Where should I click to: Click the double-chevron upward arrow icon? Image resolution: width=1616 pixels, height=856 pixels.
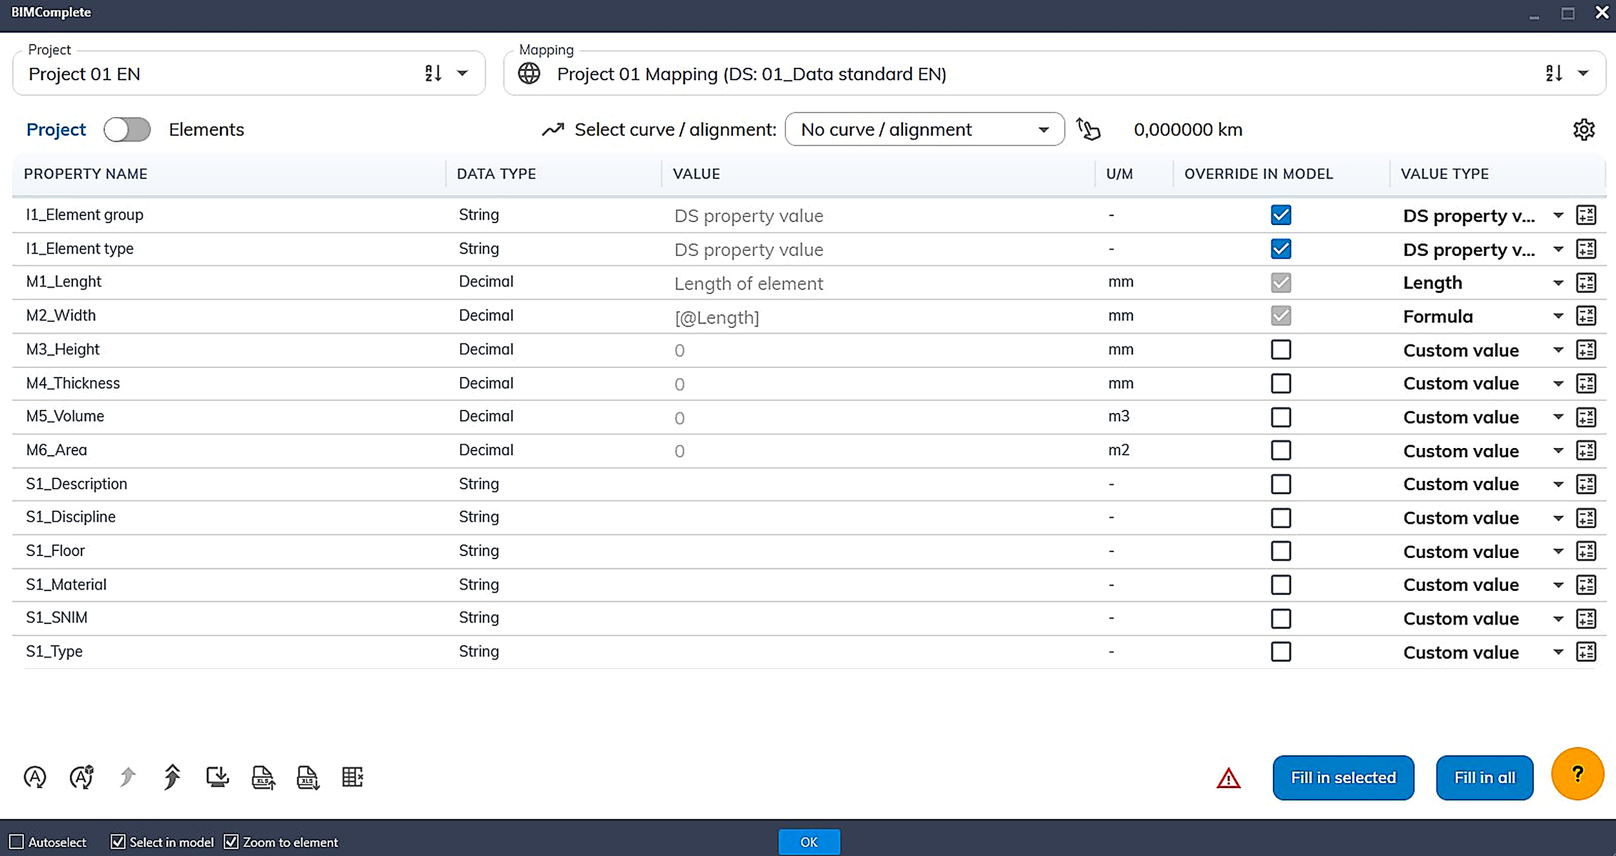point(172,777)
